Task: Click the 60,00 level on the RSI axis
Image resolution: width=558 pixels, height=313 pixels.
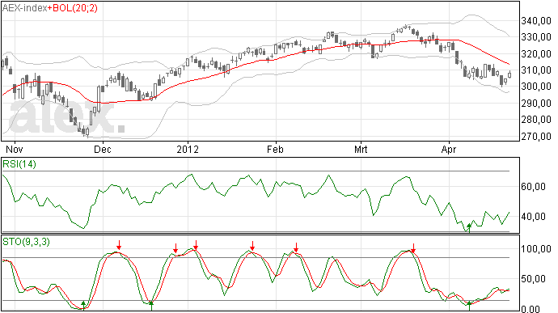Action: point(533,187)
